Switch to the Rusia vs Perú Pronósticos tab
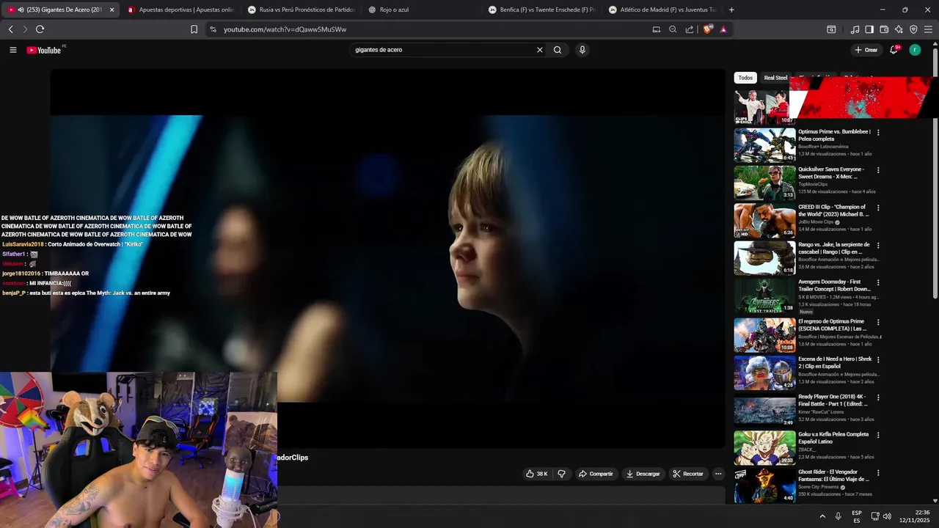The image size is (939, 528). click(x=302, y=10)
